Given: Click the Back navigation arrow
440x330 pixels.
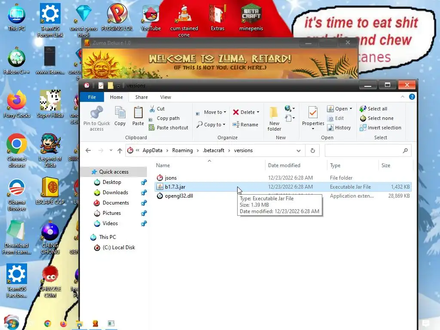Looking at the screenshot, I should point(88,151).
